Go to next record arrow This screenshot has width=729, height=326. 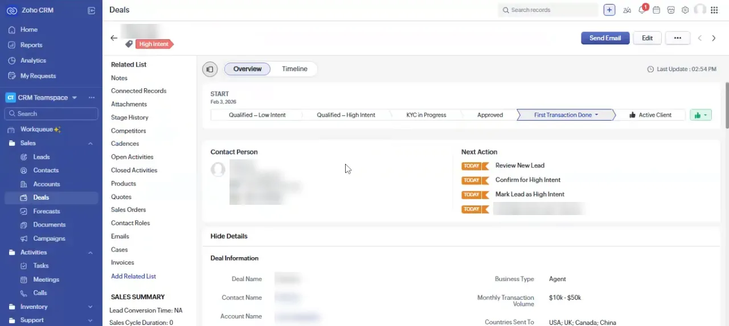714,38
